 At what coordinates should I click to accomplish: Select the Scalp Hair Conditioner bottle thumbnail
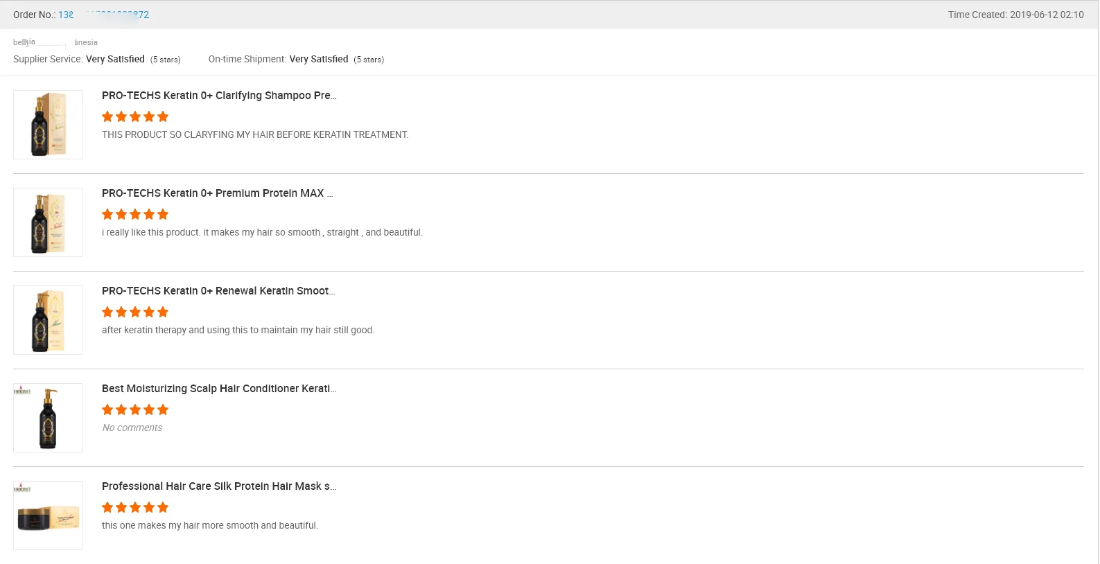coord(48,418)
